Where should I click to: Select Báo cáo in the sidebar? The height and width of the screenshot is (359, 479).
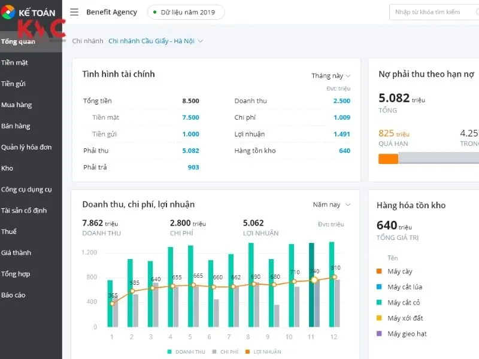pyautogui.click(x=14, y=295)
